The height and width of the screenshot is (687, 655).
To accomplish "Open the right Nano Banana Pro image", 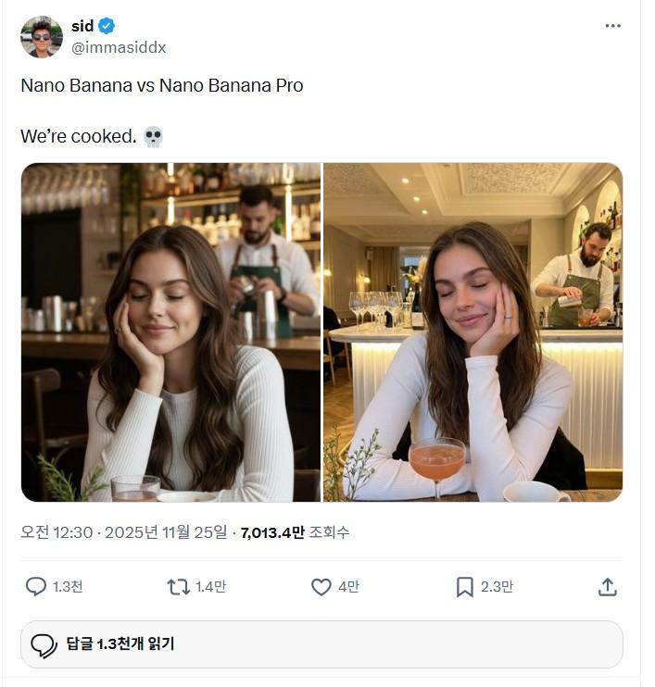I will [472, 332].
